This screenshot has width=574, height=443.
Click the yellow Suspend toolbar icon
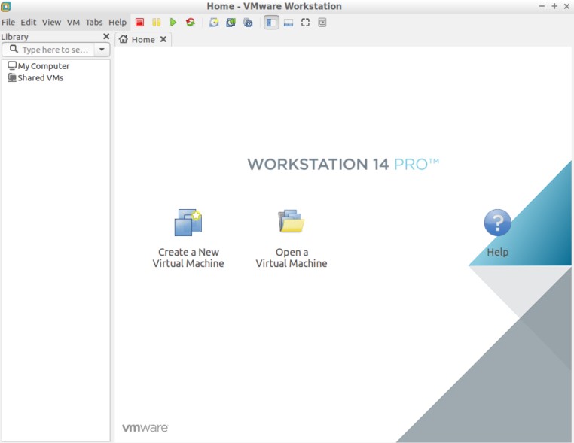pyautogui.click(x=157, y=23)
